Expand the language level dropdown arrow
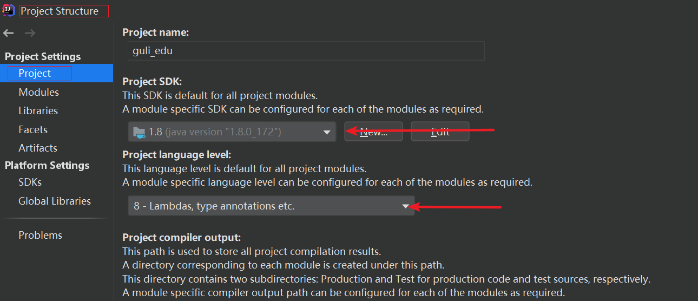Image resolution: width=698 pixels, height=301 pixels. tap(406, 206)
